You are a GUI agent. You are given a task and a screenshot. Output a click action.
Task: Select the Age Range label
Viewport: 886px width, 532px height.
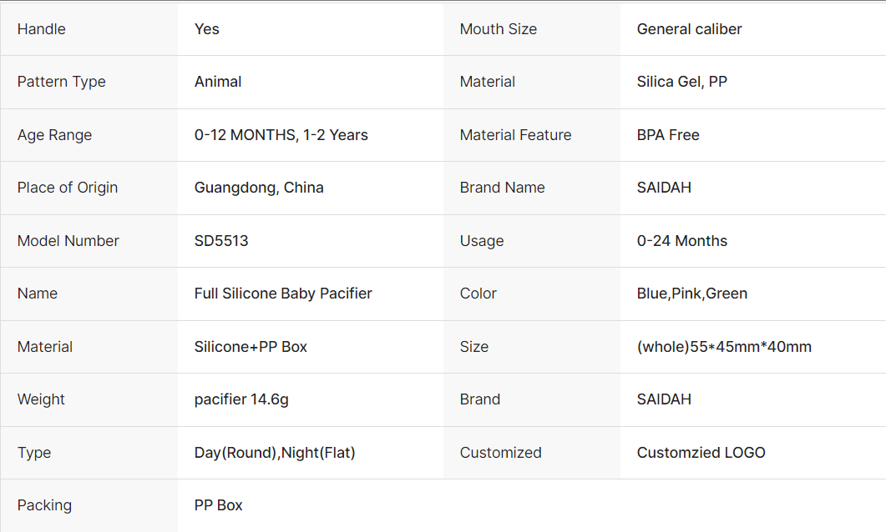(x=55, y=135)
